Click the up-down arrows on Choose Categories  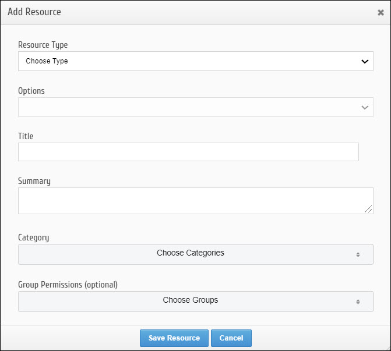pyautogui.click(x=358, y=254)
